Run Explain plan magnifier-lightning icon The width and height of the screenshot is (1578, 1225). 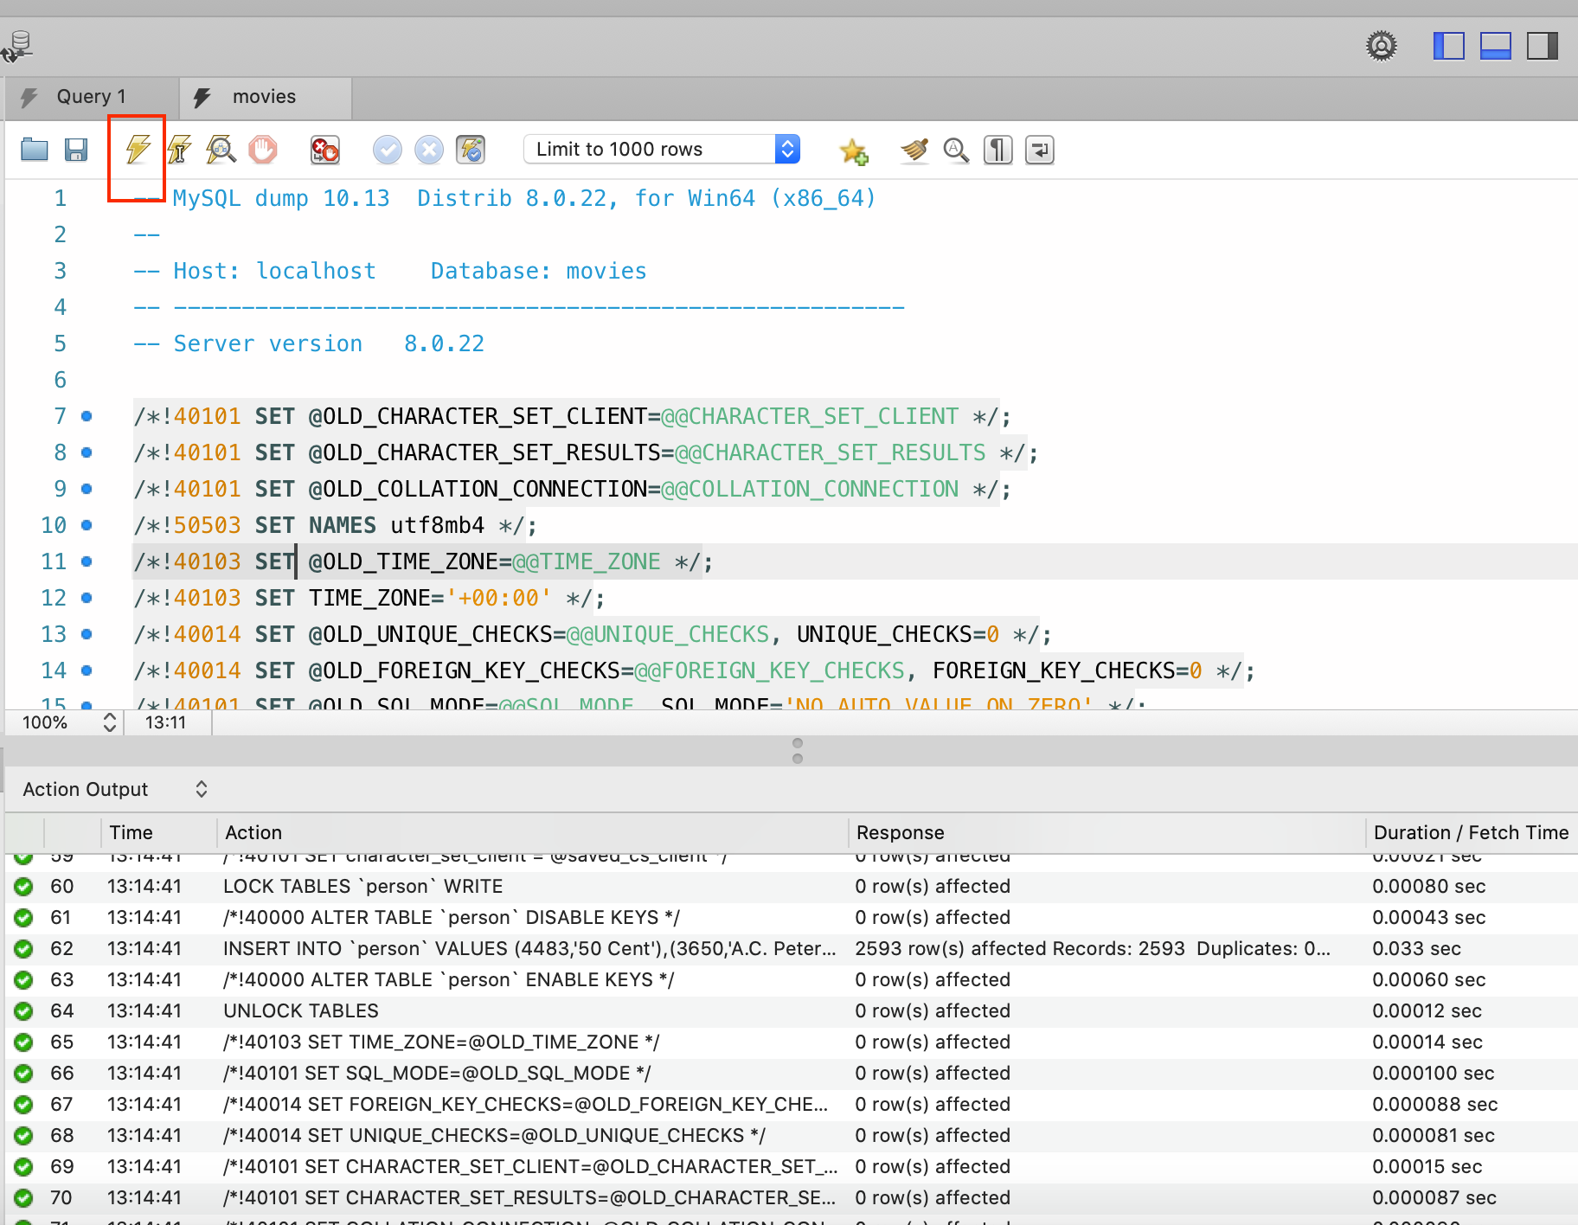tap(221, 150)
